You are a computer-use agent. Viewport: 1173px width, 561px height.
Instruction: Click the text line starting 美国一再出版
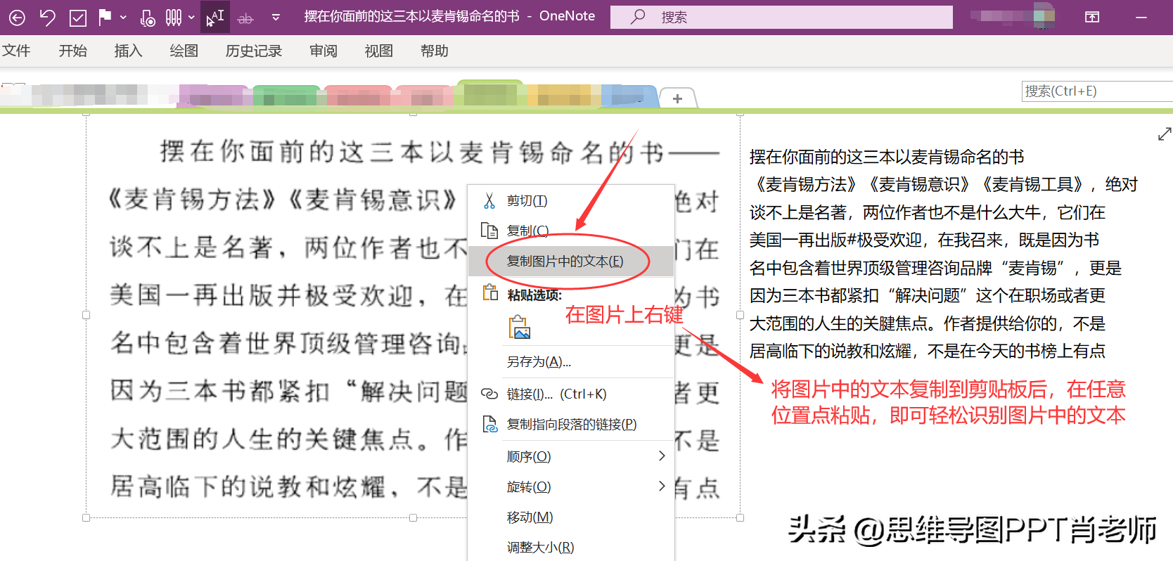924,240
